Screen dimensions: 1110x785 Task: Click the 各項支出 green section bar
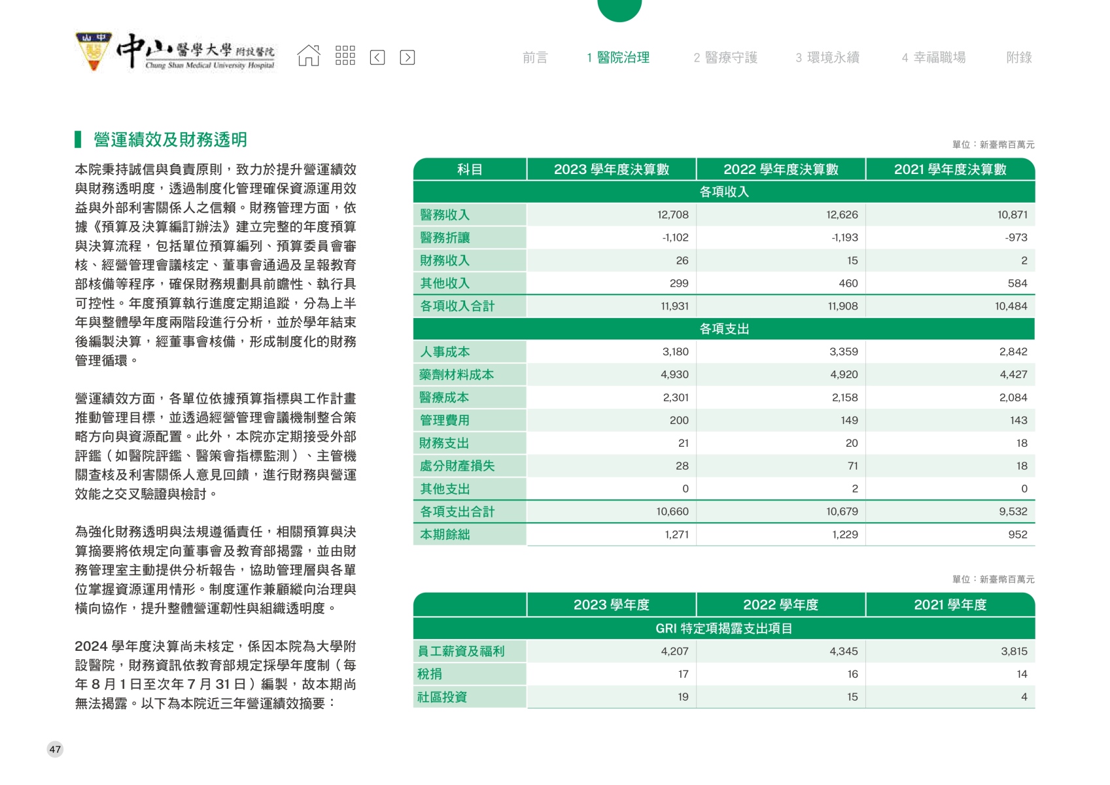point(723,329)
